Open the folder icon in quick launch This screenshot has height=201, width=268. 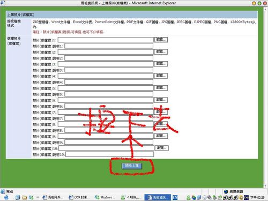click(25, 197)
